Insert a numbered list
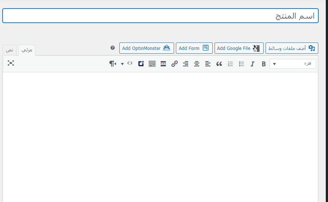328x202 pixels. 230,64
